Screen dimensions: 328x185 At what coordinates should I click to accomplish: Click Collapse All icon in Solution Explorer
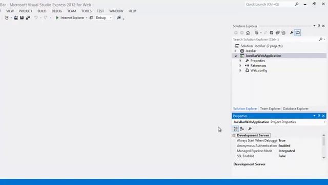277,33
